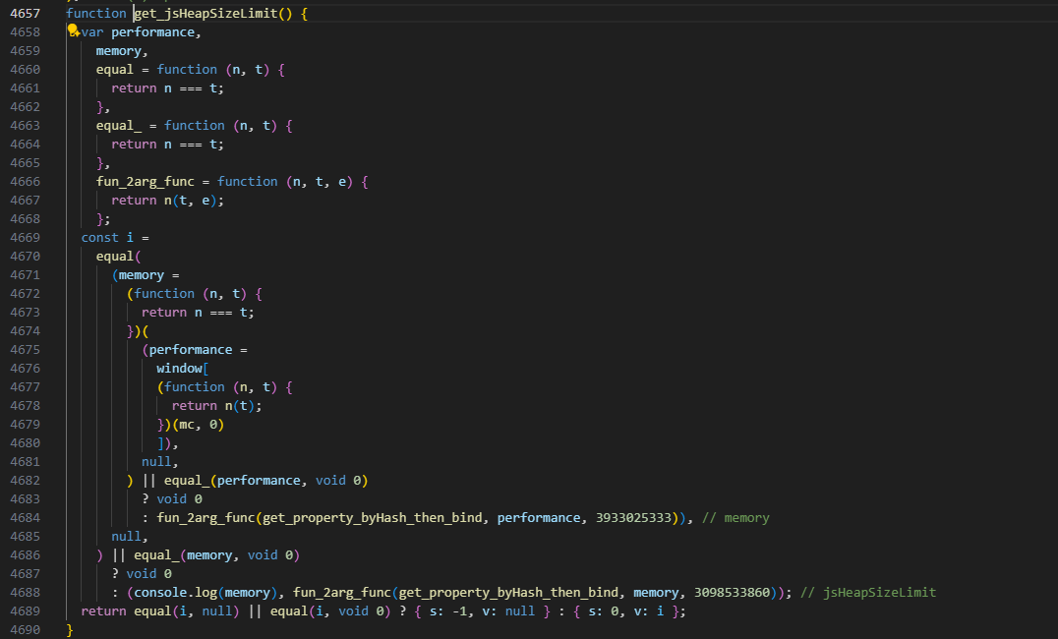Click the 'window[' identifier on line 4676
Screen dimensions: 1058x639
(x=182, y=369)
